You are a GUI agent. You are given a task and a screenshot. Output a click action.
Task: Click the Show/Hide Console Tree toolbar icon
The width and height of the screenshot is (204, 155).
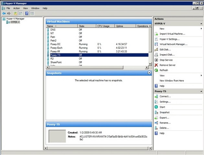(20, 13)
